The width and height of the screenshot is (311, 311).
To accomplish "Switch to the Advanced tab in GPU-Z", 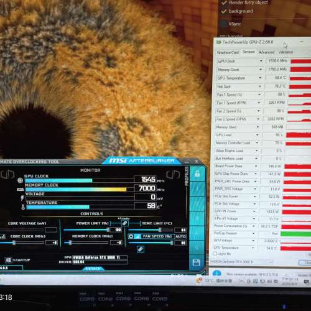I will tap(266, 52).
